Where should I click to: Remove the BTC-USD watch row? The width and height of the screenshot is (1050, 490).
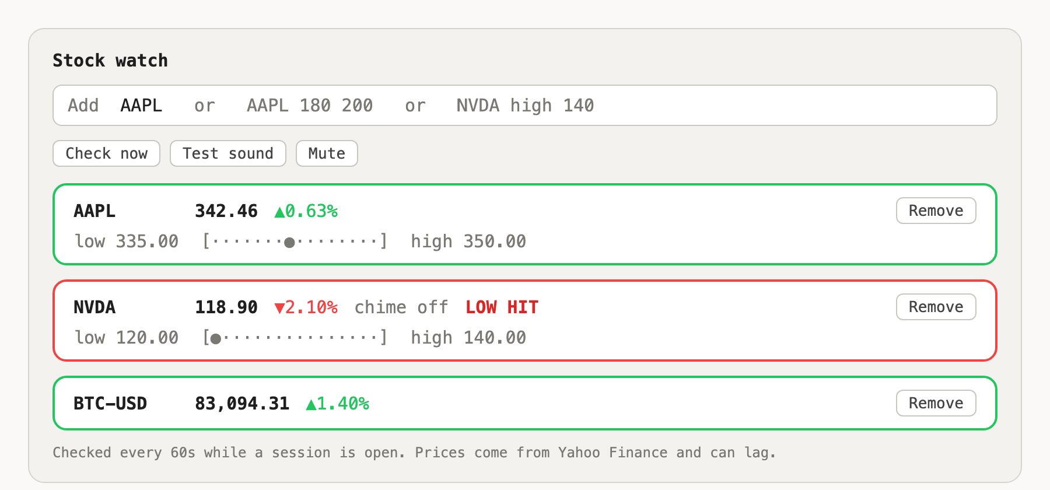(x=936, y=403)
